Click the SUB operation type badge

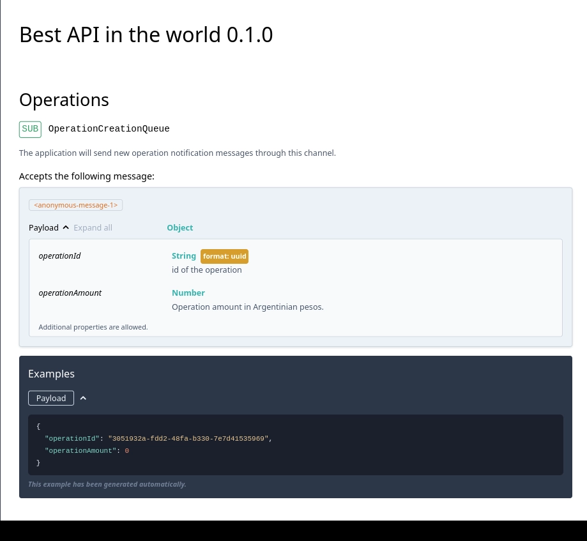[30, 128]
